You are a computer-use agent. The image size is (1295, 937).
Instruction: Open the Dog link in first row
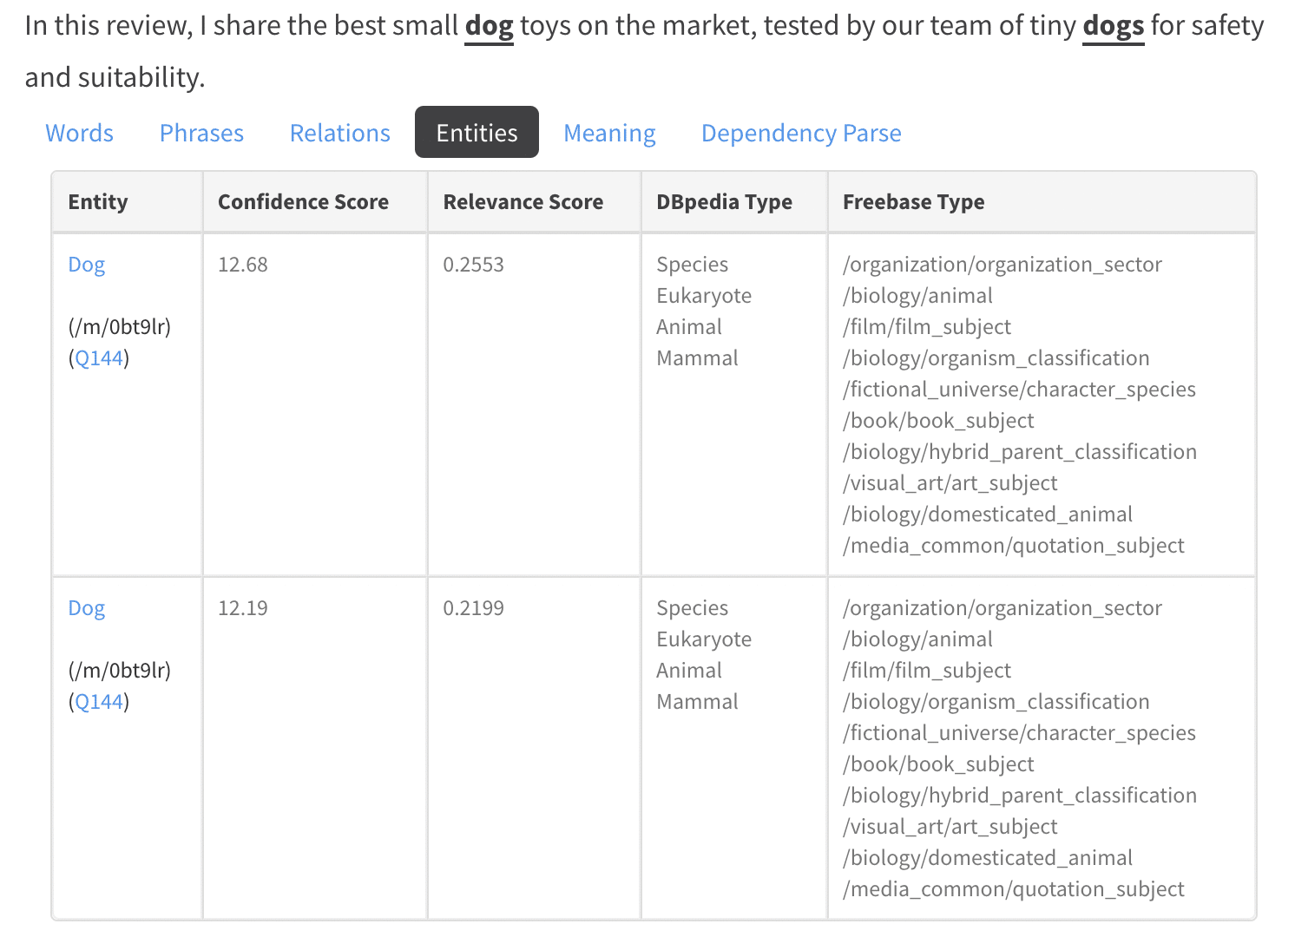(87, 265)
